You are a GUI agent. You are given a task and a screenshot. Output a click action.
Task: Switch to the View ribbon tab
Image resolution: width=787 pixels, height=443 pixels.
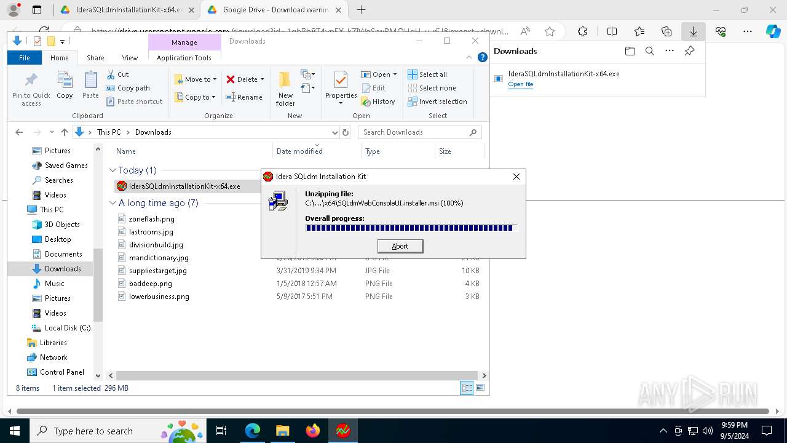click(x=130, y=58)
